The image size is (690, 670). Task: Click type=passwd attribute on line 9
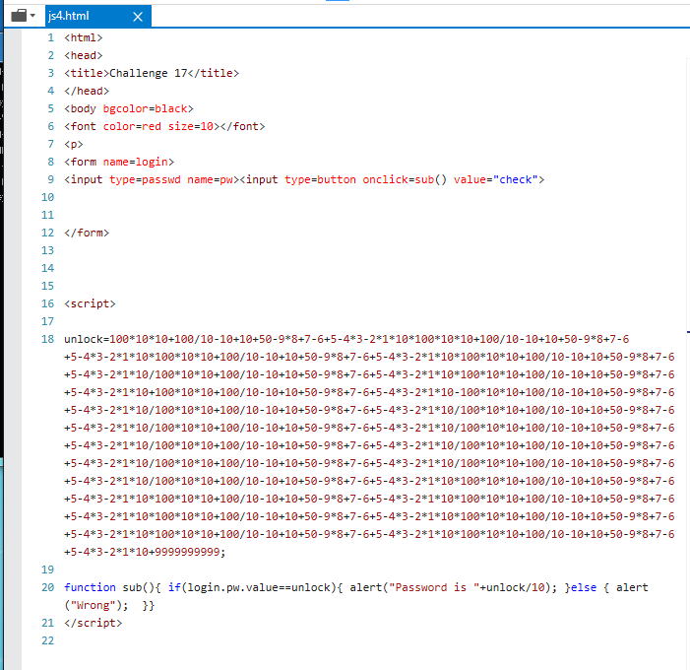[145, 179]
